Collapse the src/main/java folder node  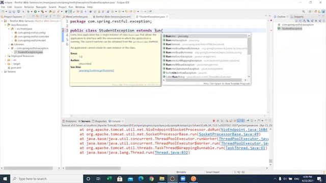click(x=9, y=29)
